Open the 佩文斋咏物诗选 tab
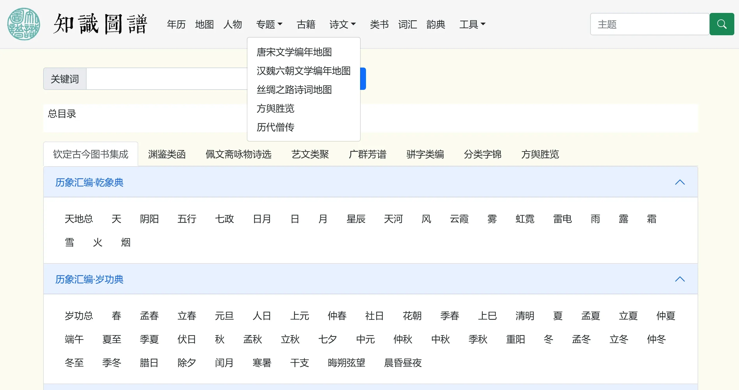 (x=238, y=154)
